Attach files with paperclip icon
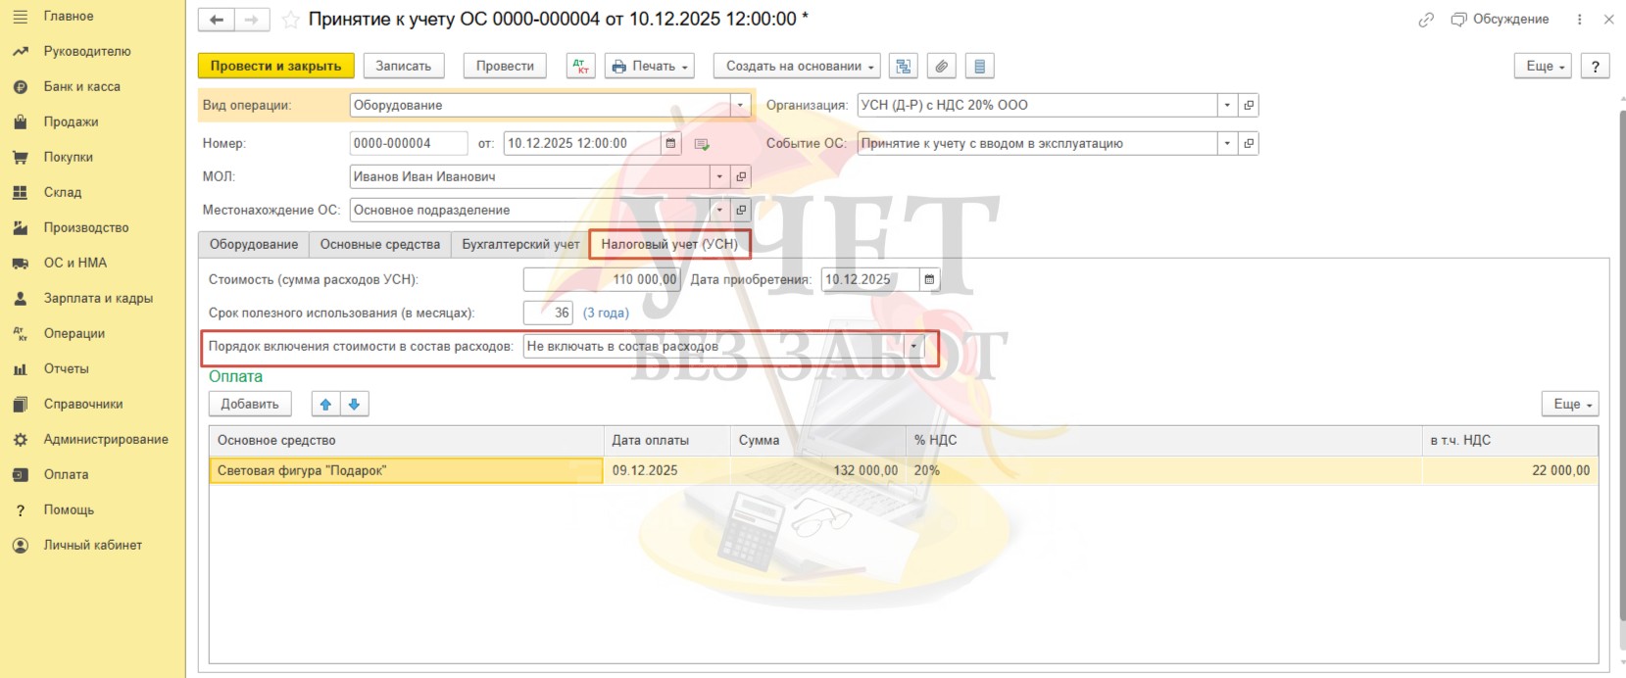 941,66
